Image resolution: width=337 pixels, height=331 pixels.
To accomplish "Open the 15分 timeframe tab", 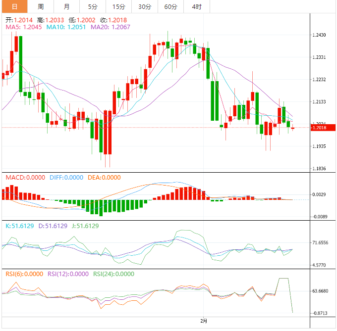I will click(x=118, y=6).
